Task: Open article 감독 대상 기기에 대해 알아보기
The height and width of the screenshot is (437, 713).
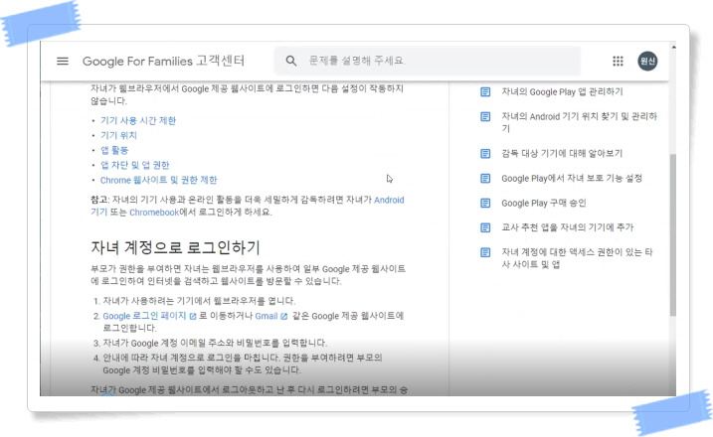Action: click(x=562, y=154)
